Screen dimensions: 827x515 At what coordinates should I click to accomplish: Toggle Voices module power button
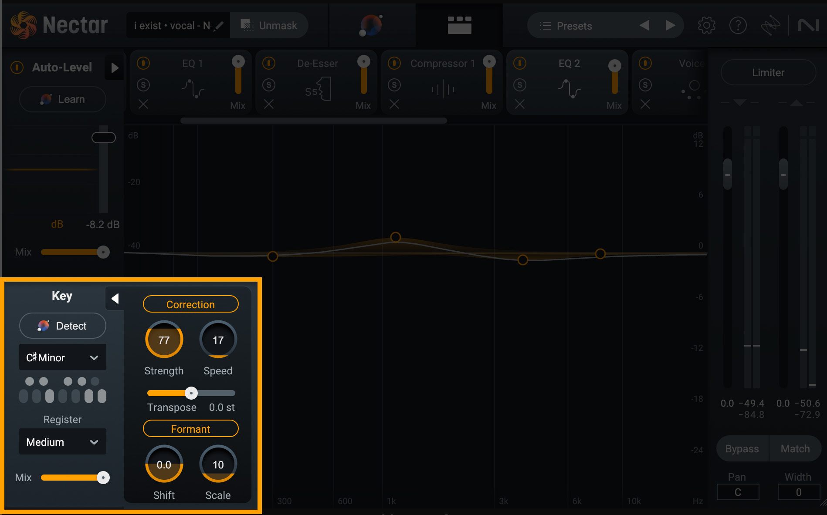645,64
